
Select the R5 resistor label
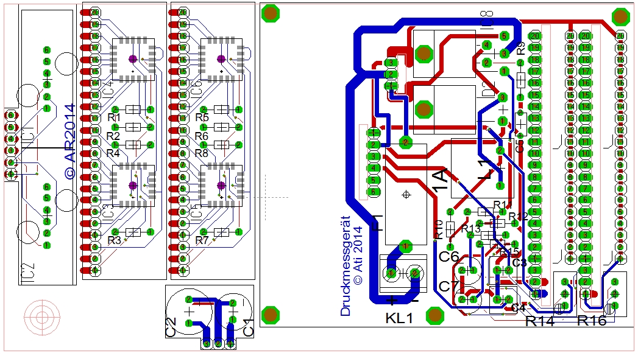click(202, 117)
